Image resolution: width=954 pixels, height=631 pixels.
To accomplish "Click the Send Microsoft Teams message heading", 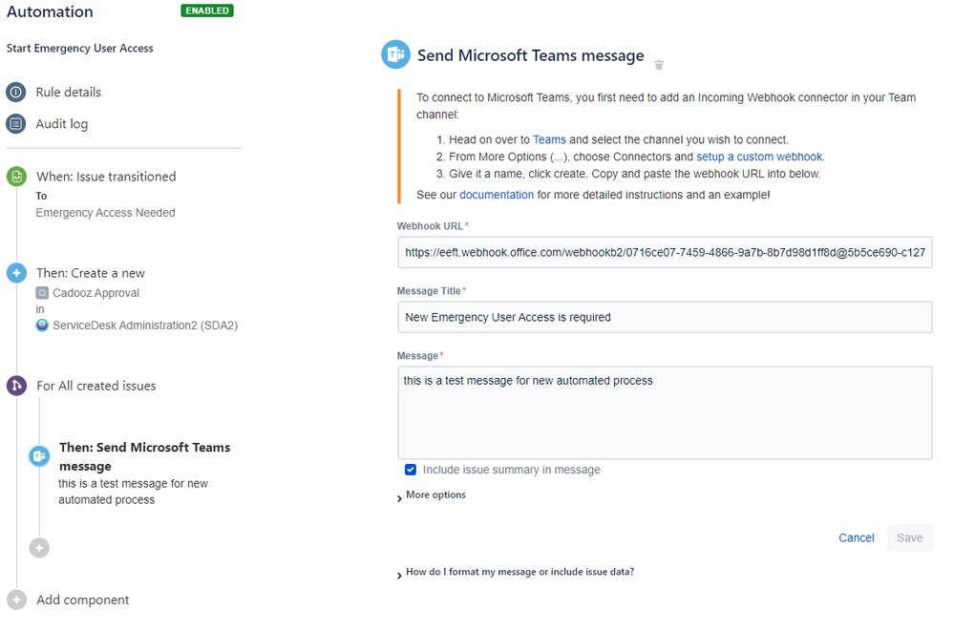I will [x=531, y=55].
